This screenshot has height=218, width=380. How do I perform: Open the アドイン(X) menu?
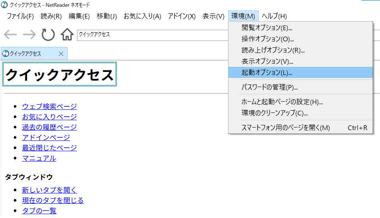pos(182,16)
